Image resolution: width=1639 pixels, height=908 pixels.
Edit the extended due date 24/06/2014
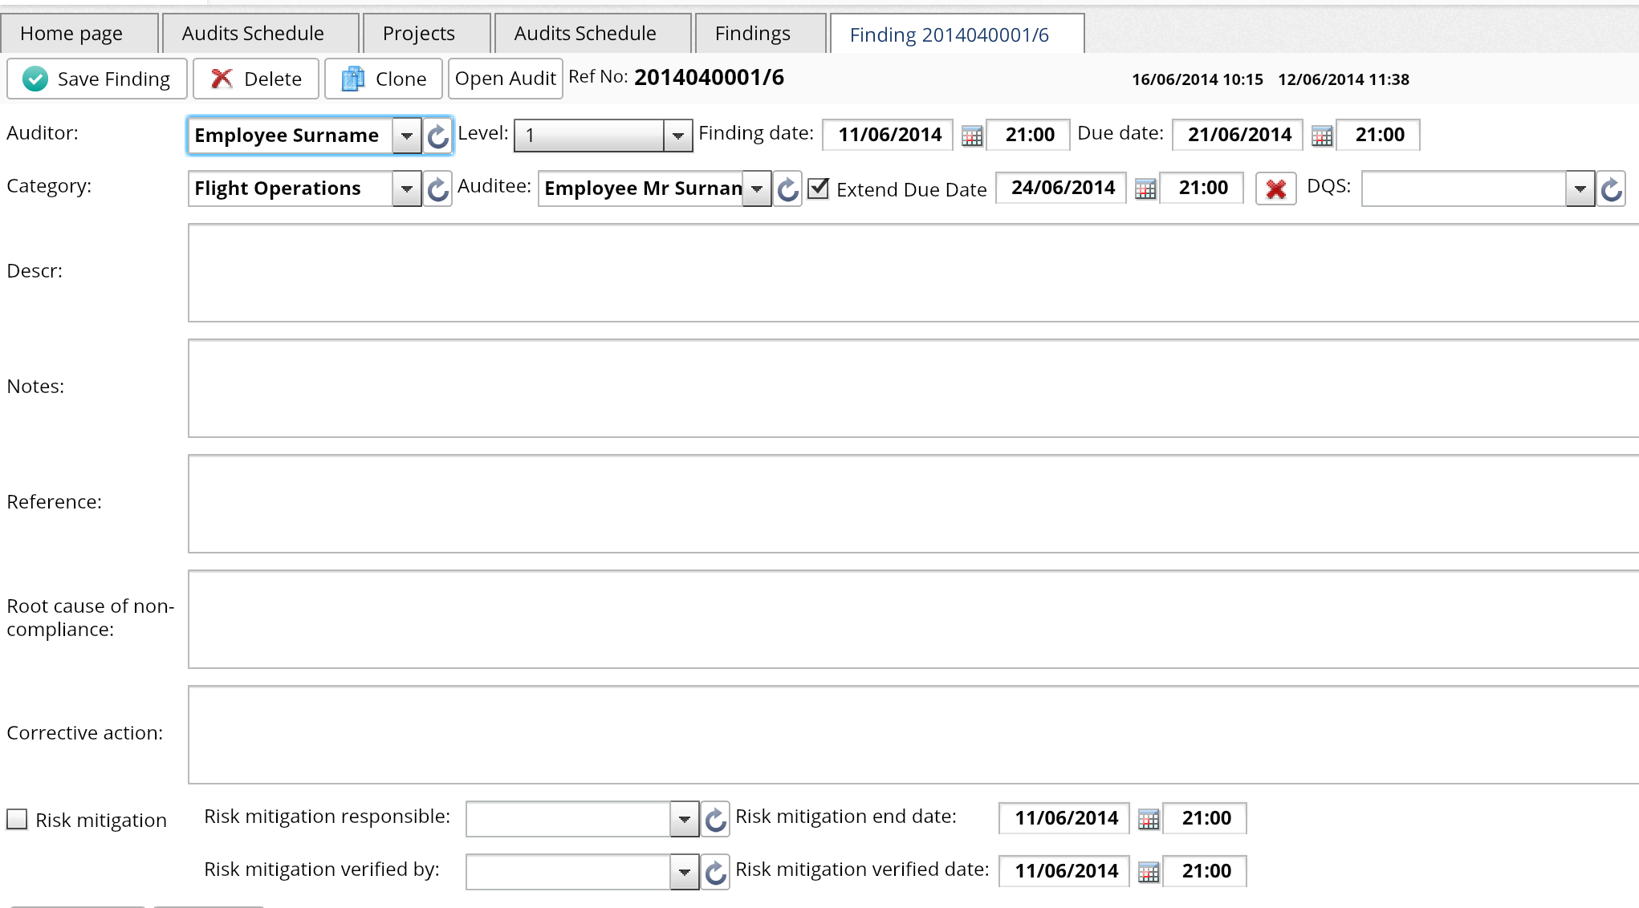1063,188
